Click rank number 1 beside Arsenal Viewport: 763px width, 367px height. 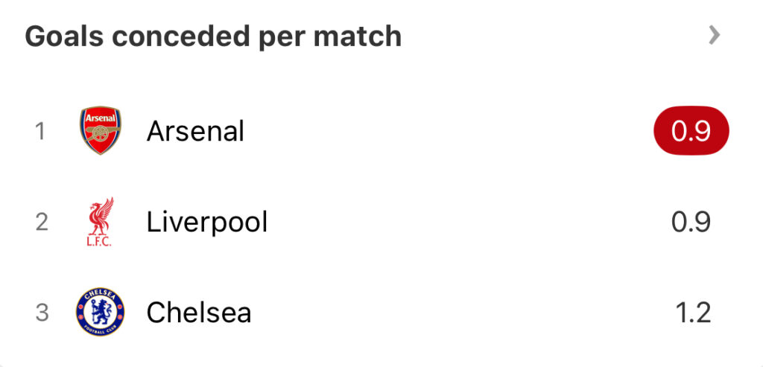coord(40,131)
